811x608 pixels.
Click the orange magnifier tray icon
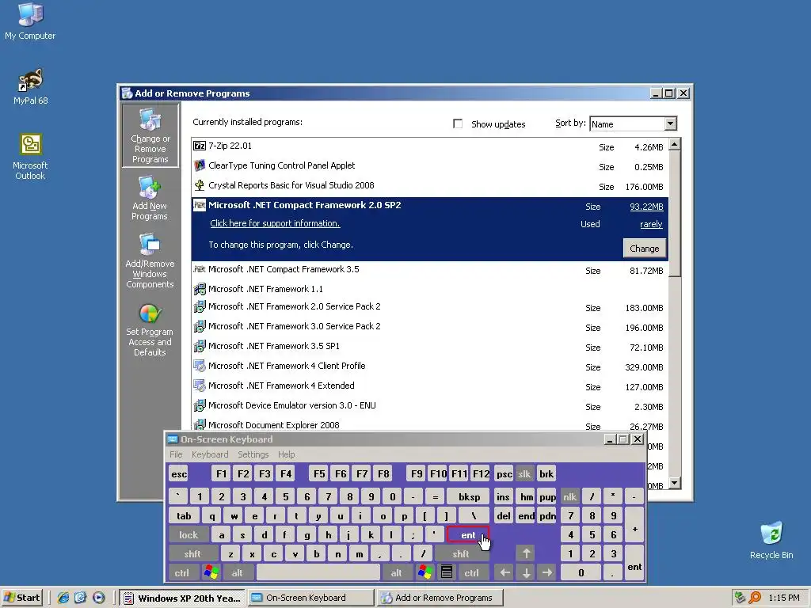[x=755, y=598]
